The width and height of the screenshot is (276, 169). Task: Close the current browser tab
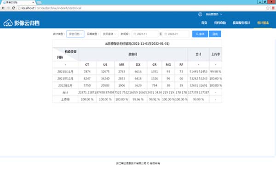point(33,2)
